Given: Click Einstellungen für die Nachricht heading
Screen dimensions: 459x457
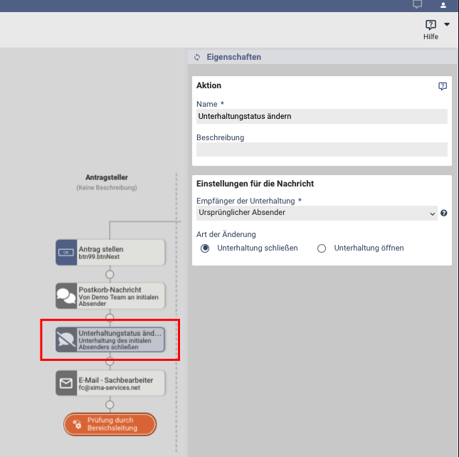Looking at the screenshot, I should [255, 184].
